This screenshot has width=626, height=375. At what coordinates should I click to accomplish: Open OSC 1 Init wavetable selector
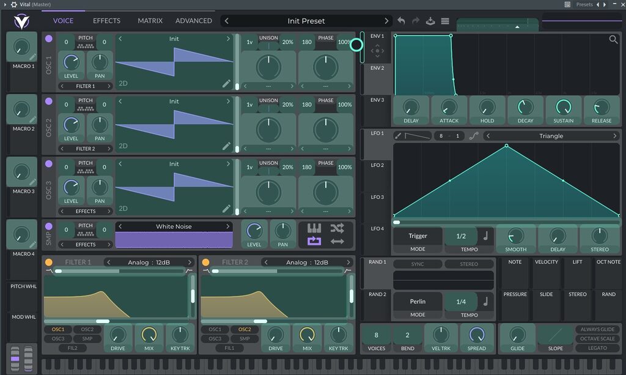point(174,39)
